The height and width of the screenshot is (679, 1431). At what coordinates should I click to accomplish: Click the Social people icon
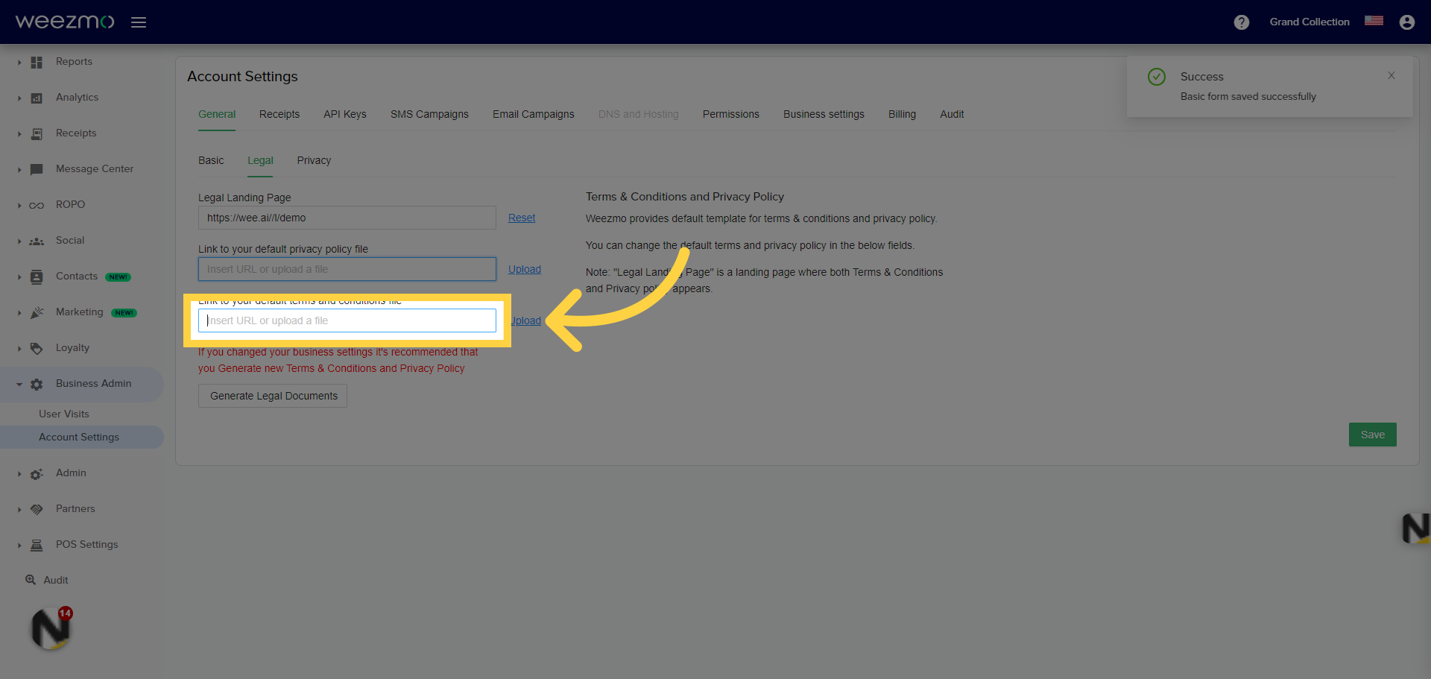(x=37, y=241)
